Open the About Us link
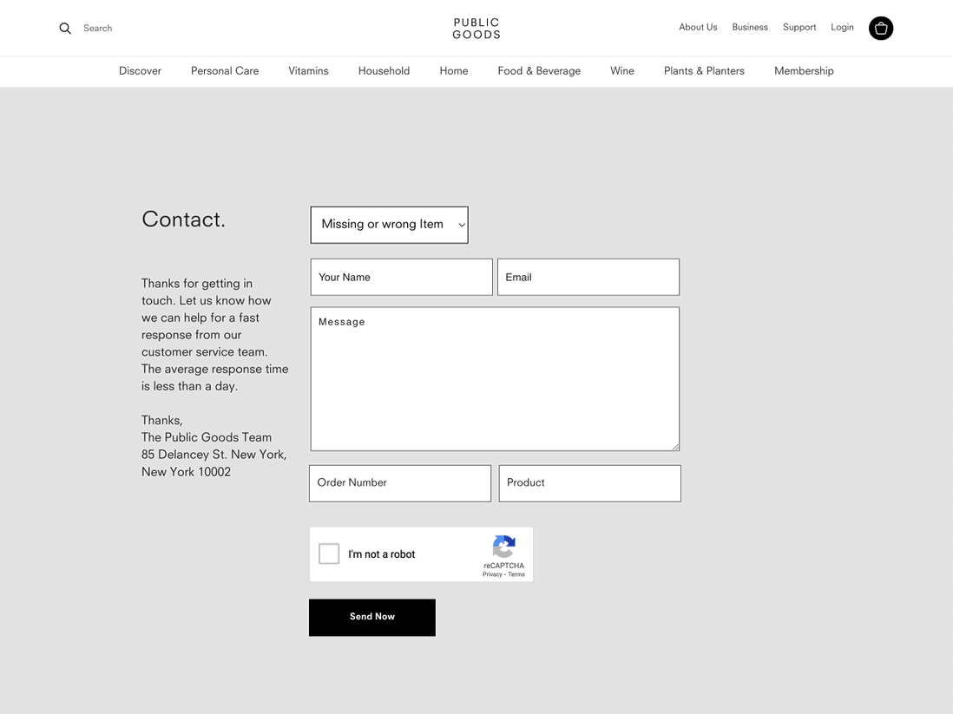Viewport: 953px width, 714px height. [x=698, y=27]
